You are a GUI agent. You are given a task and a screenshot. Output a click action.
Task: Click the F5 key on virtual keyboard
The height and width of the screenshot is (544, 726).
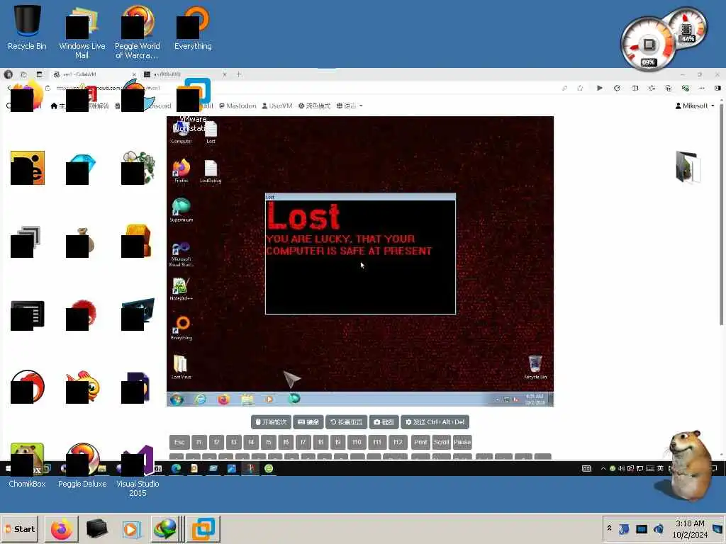coord(269,442)
